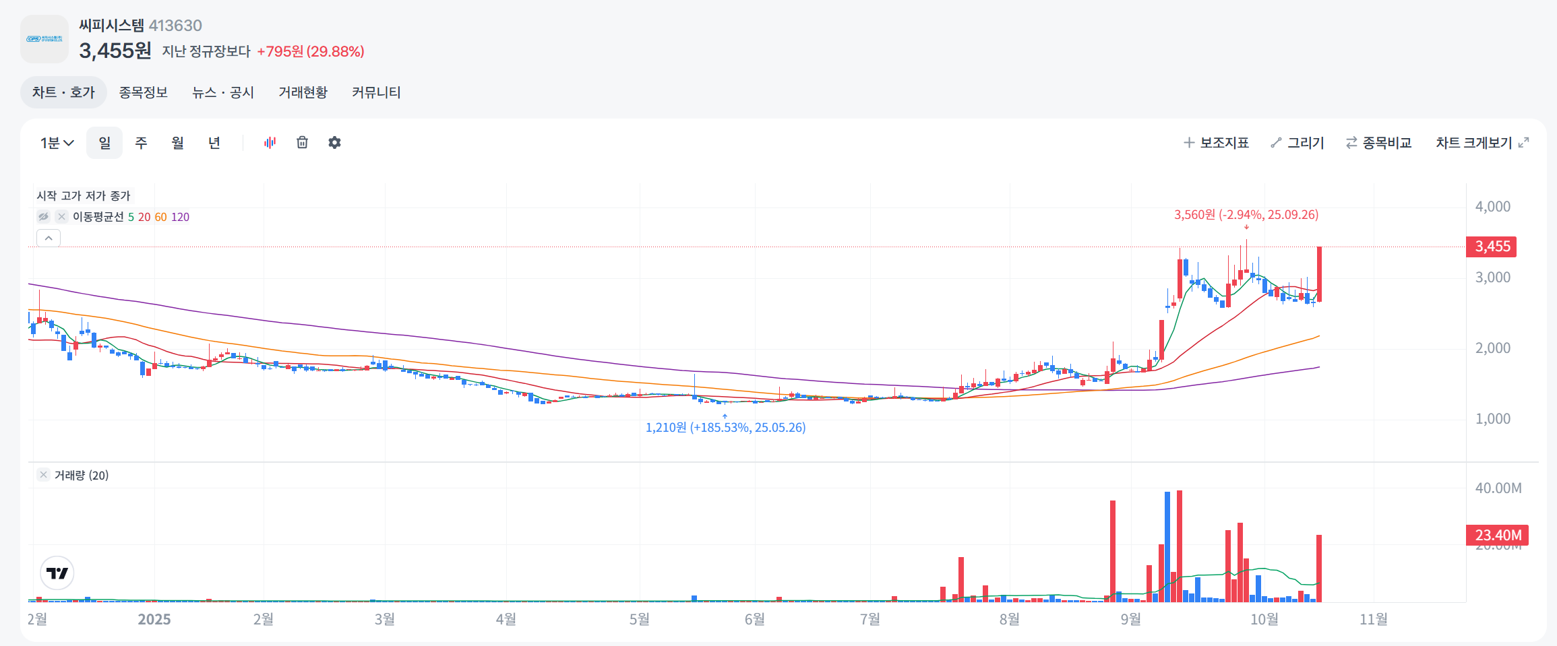This screenshot has width=1557, height=646.
Task: Click the 5-day moving average label
Action: (131, 217)
